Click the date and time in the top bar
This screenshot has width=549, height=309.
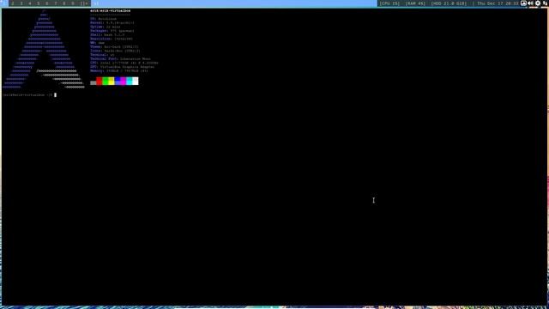pos(498,3)
